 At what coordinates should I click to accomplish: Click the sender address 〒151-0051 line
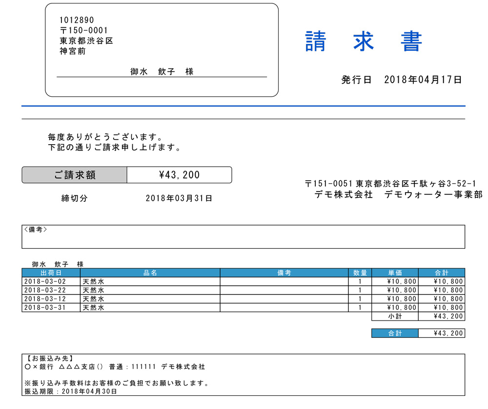coord(390,184)
